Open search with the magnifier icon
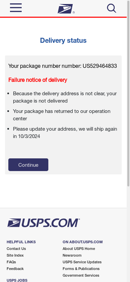This screenshot has height=282, width=130. pos(112,8)
